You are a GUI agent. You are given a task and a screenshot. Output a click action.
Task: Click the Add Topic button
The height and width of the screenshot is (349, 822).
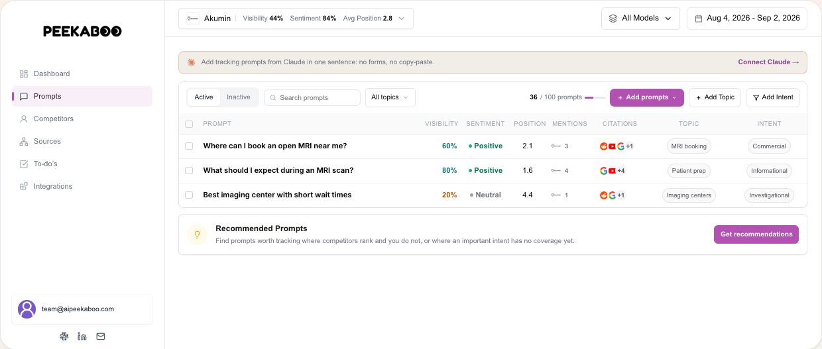[x=715, y=97]
